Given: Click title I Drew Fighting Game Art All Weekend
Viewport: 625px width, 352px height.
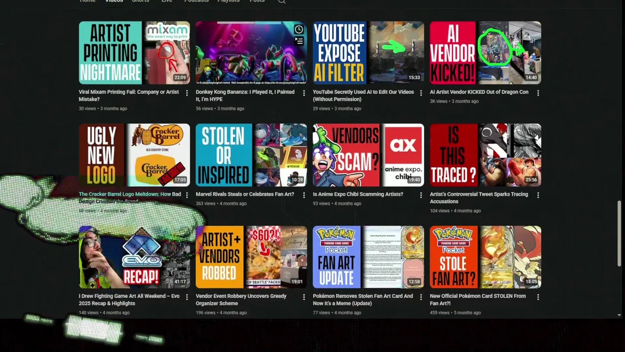Looking at the screenshot, I should (x=129, y=300).
